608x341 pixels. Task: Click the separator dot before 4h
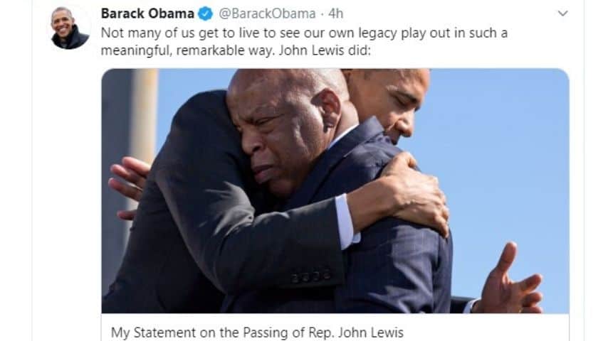(x=323, y=14)
